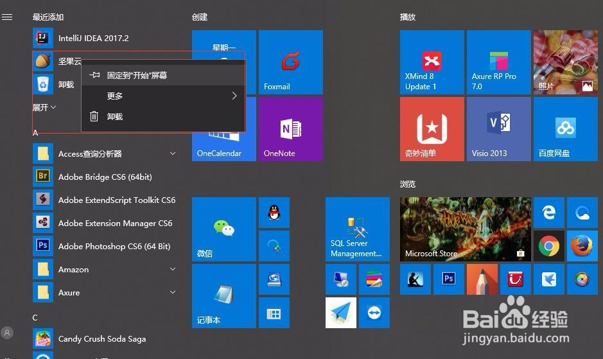Click the letter C section header
The width and height of the screenshot is (603, 359).
(x=35, y=317)
